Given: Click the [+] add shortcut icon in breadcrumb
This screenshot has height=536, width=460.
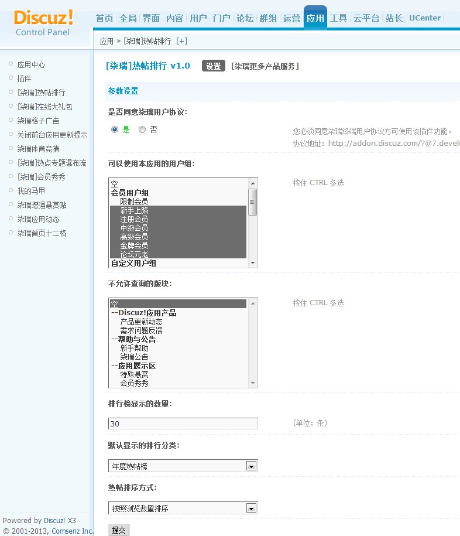Looking at the screenshot, I should pos(181,41).
